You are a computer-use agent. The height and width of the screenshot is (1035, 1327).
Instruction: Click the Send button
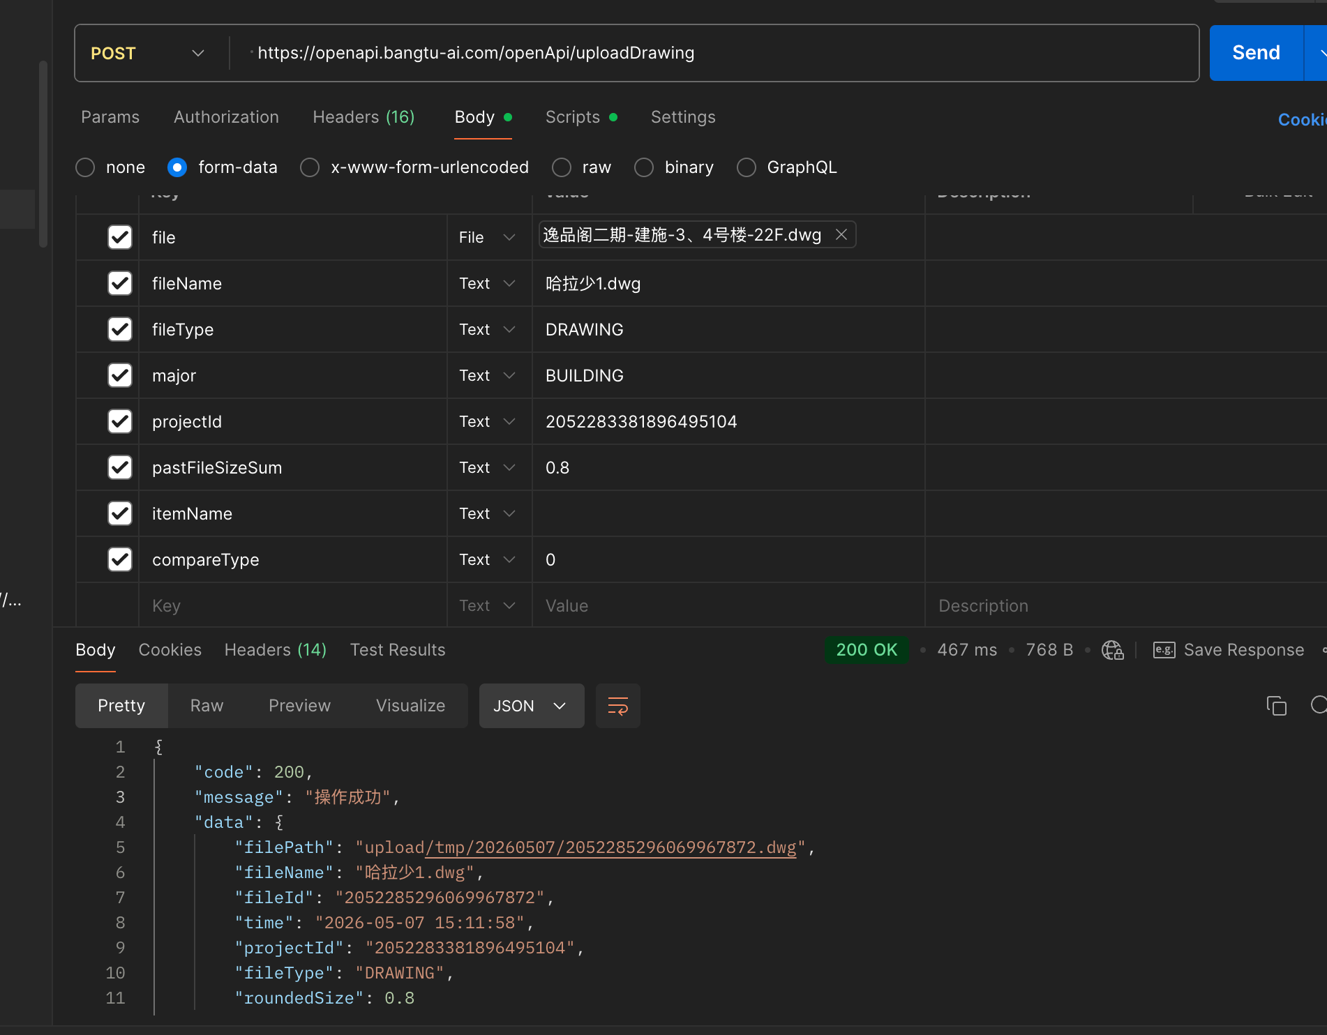pos(1256,53)
